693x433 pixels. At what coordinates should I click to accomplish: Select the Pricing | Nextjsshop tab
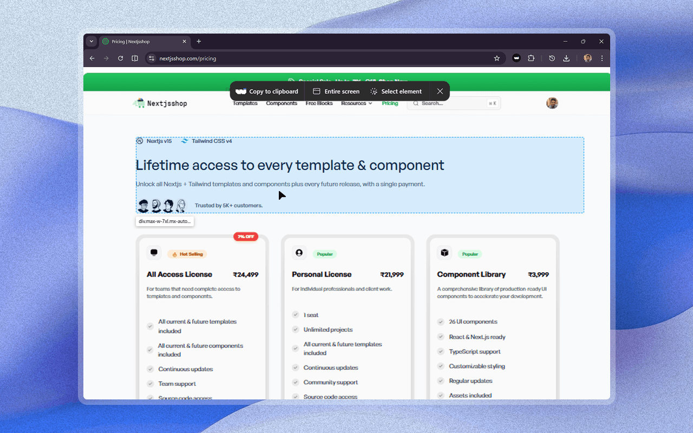coord(144,42)
